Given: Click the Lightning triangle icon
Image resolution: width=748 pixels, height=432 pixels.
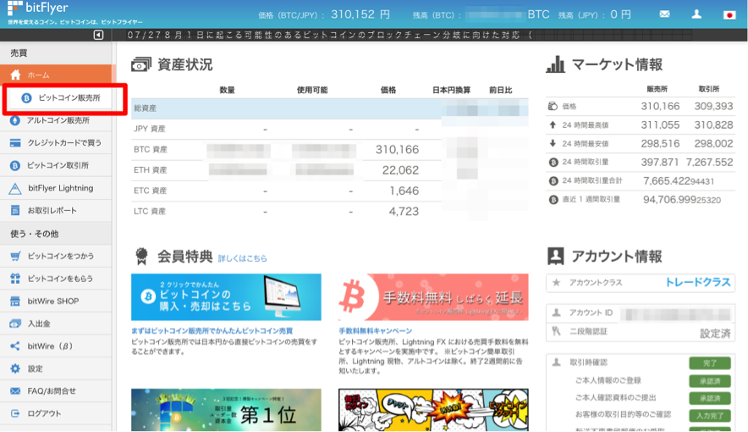Looking at the screenshot, I should (15, 189).
